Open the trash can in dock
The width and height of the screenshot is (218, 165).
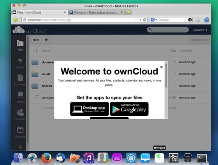coord(188,158)
